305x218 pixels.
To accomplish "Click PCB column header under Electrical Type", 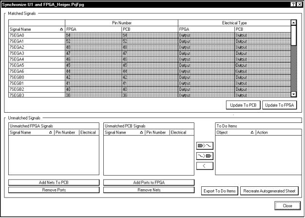I will (263, 29).
